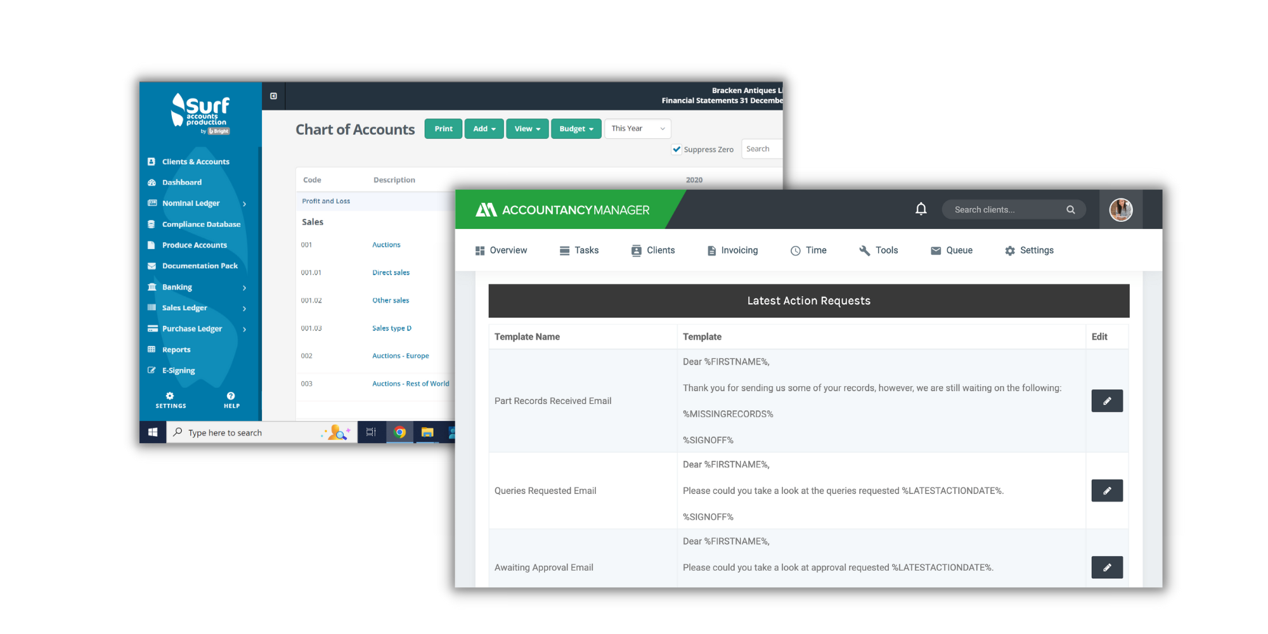Open the Compliance Database
The width and height of the screenshot is (1268, 634).
coord(200,224)
